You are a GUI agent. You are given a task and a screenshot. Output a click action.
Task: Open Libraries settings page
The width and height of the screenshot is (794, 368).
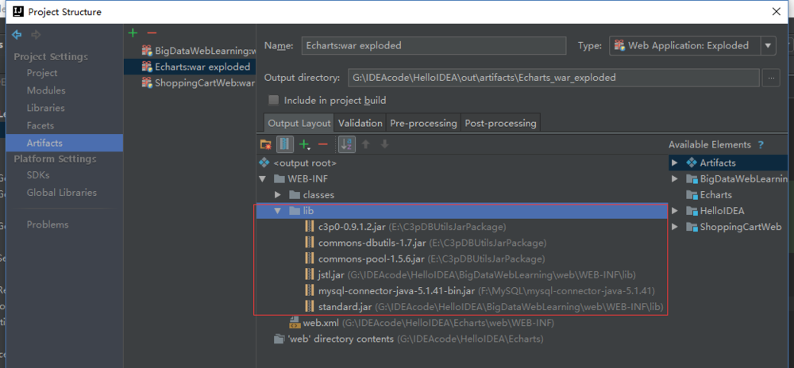click(45, 108)
